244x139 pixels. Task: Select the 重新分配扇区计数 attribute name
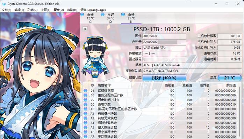[110, 95]
